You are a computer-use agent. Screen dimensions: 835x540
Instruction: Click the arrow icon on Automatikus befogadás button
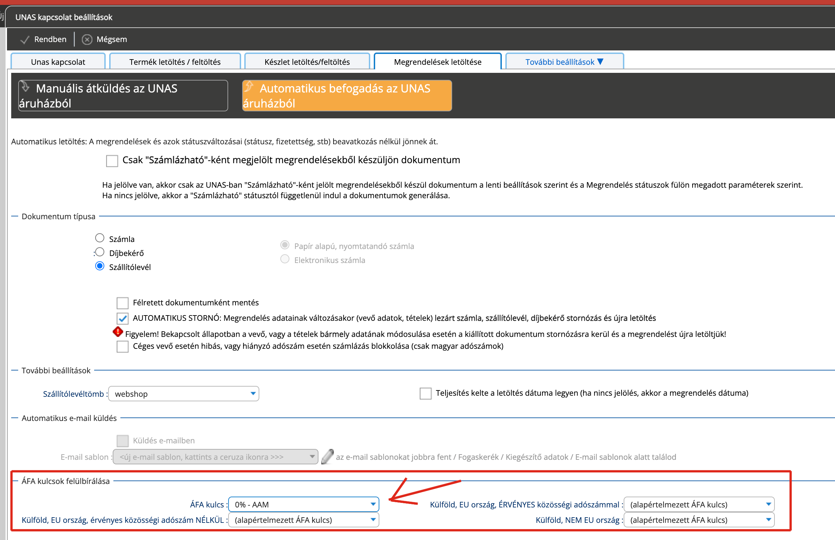249,86
